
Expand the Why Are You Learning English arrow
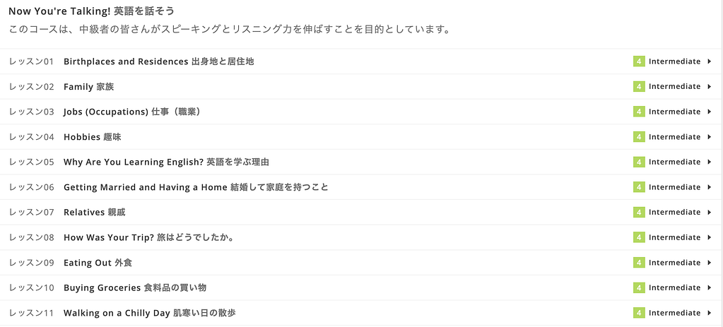click(709, 162)
